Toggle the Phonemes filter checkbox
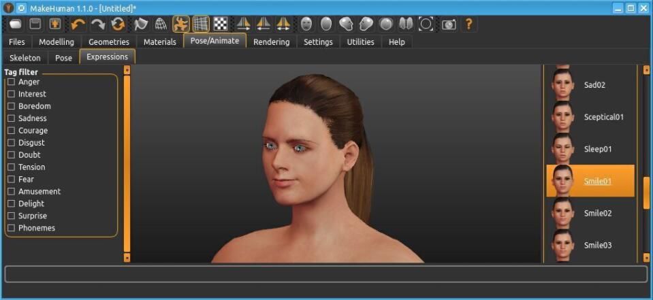The height and width of the screenshot is (300, 653). point(11,228)
